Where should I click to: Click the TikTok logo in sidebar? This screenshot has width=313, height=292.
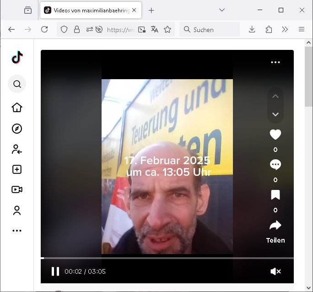[x=17, y=57]
